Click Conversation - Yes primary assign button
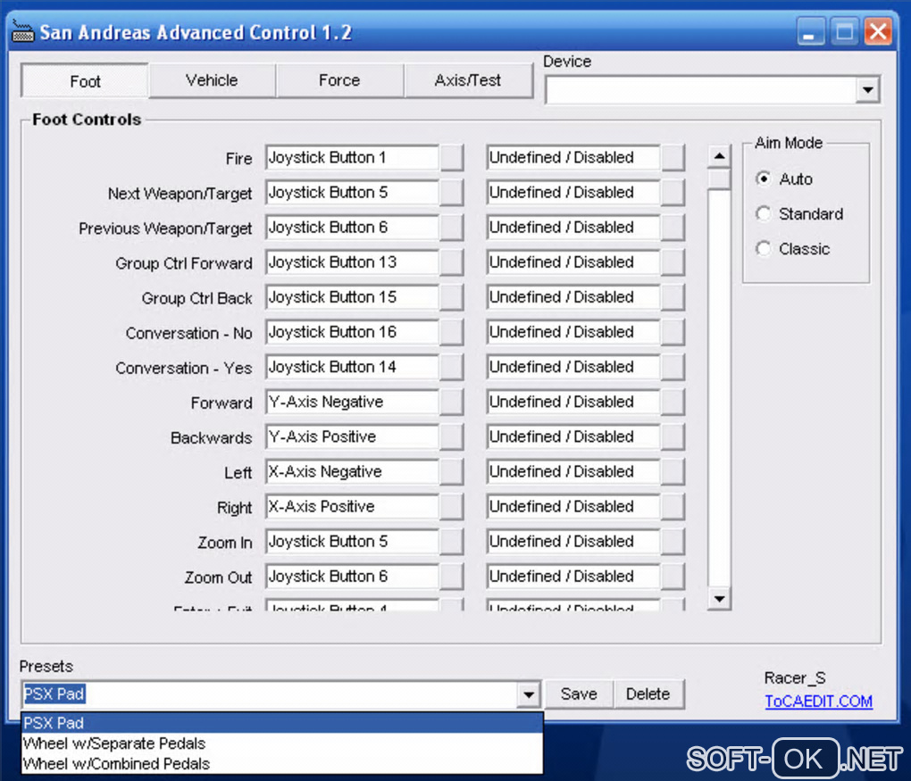 [x=451, y=367]
